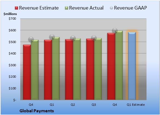Click the "$300" y-axis value
Viewport: 160px width, 115px height.
pos(12,65)
